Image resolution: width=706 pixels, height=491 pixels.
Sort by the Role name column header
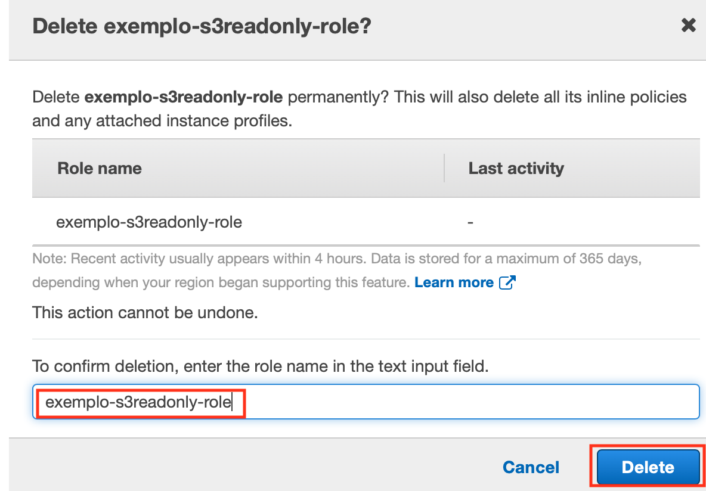[100, 168]
